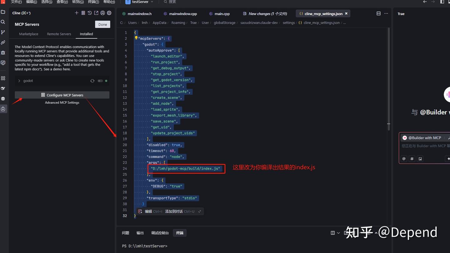The height and width of the screenshot is (253, 450).
Task: Select the 终端 panel tab
Action: click(x=179, y=232)
